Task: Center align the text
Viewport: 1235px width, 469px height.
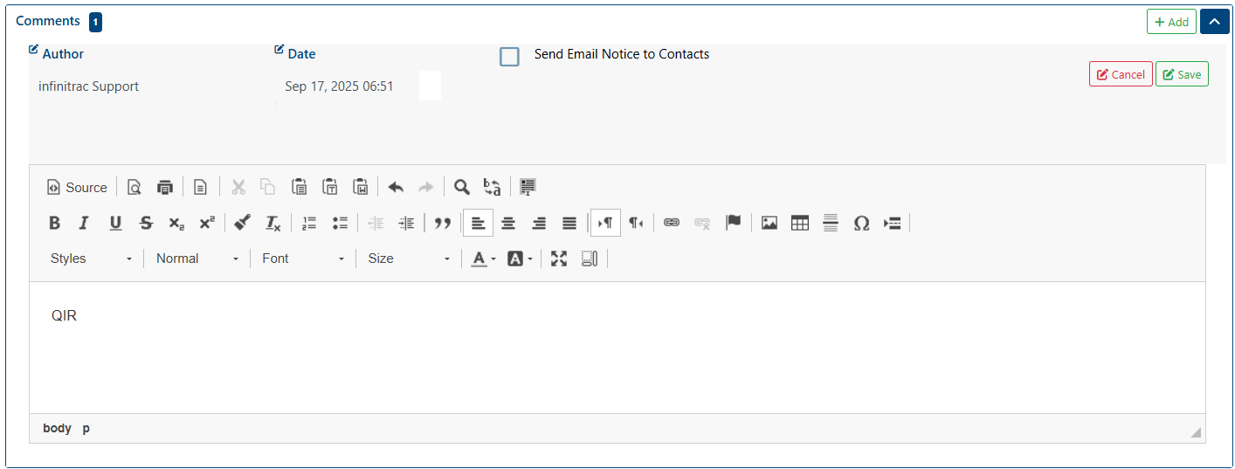Action: click(508, 223)
